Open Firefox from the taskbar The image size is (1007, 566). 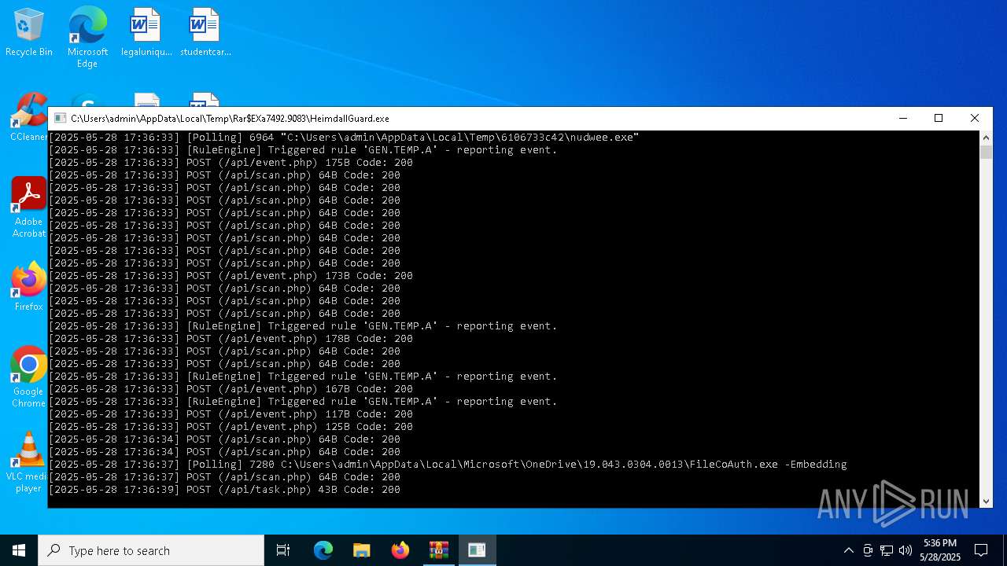pyautogui.click(x=400, y=550)
